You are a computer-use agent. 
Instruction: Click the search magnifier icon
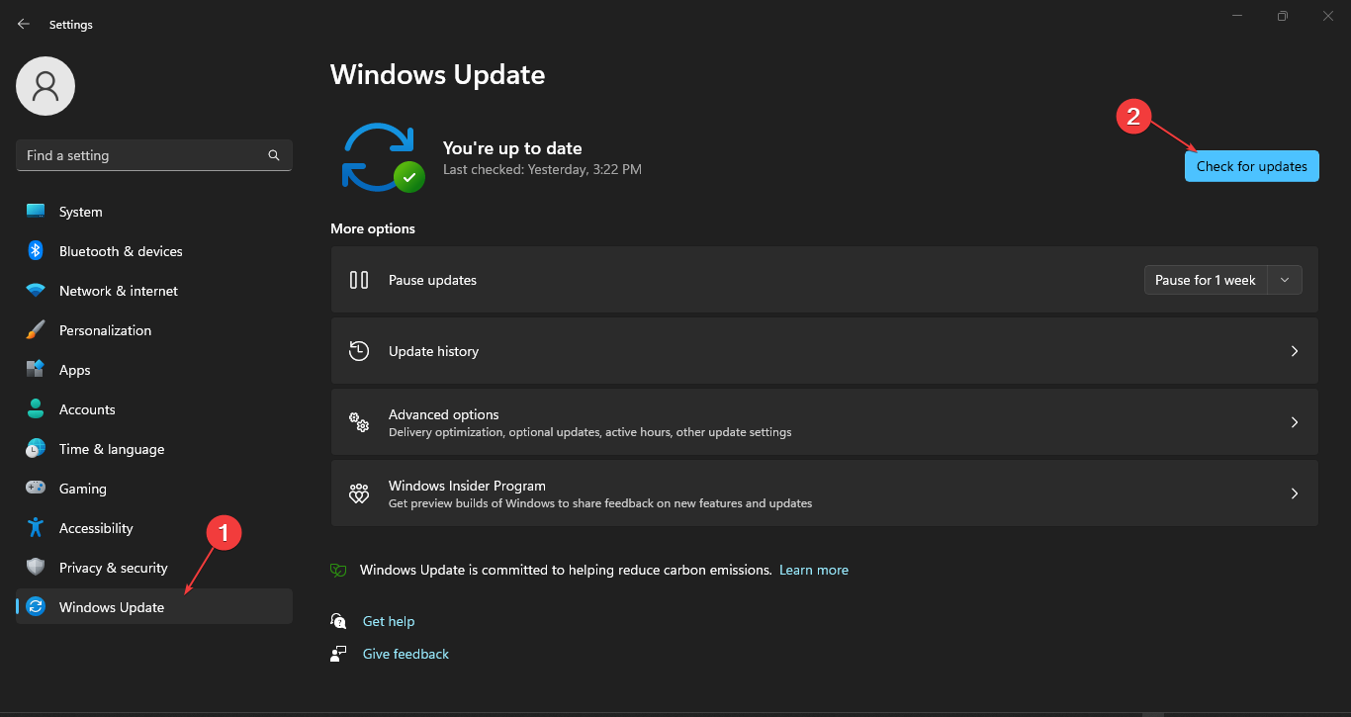[x=274, y=155]
